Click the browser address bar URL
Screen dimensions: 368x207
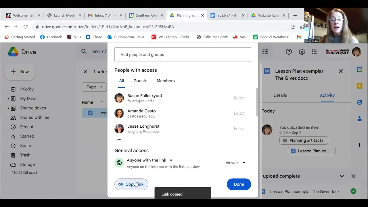[x=108, y=27]
